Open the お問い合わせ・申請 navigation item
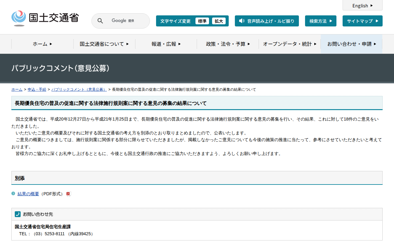This screenshot has width=394, height=246. (x=351, y=44)
